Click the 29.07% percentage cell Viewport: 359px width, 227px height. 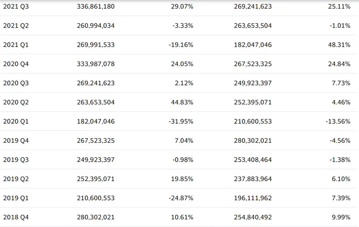click(182, 6)
